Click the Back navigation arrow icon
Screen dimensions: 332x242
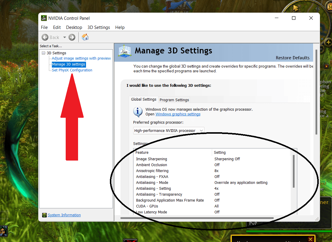(x=45, y=37)
